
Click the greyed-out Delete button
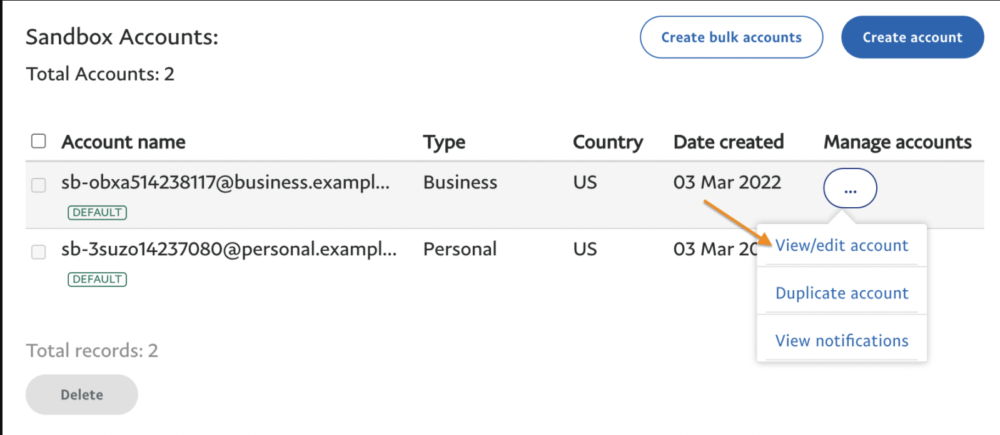[x=82, y=394]
